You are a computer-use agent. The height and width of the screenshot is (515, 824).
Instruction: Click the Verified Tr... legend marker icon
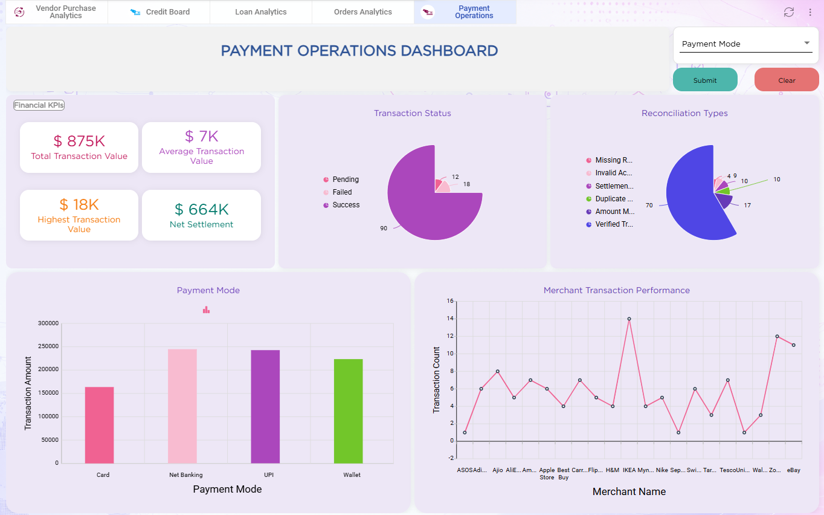589,224
